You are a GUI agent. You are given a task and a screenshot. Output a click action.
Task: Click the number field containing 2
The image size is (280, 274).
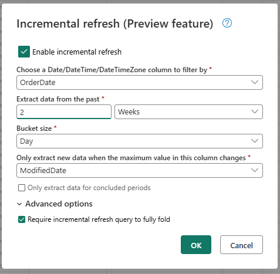click(64, 112)
